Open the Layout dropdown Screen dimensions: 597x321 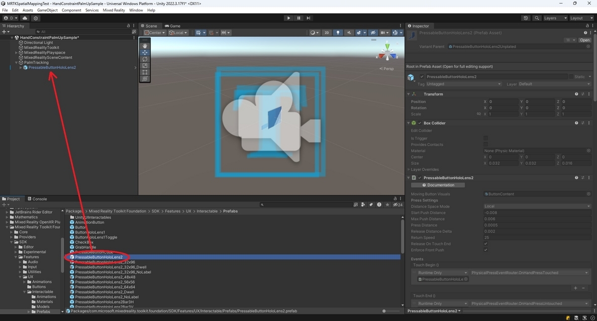(x=581, y=18)
